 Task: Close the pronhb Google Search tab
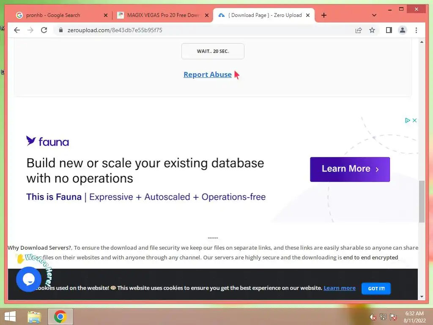coord(105,15)
